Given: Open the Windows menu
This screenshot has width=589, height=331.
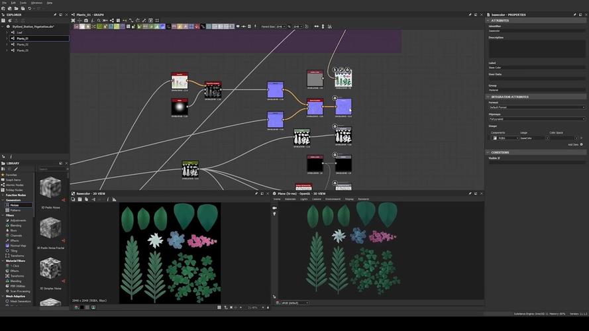Looking at the screenshot, I should pyautogui.click(x=36, y=3).
